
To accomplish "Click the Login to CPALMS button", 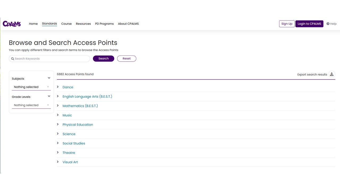I will click(x=309, y=24).
